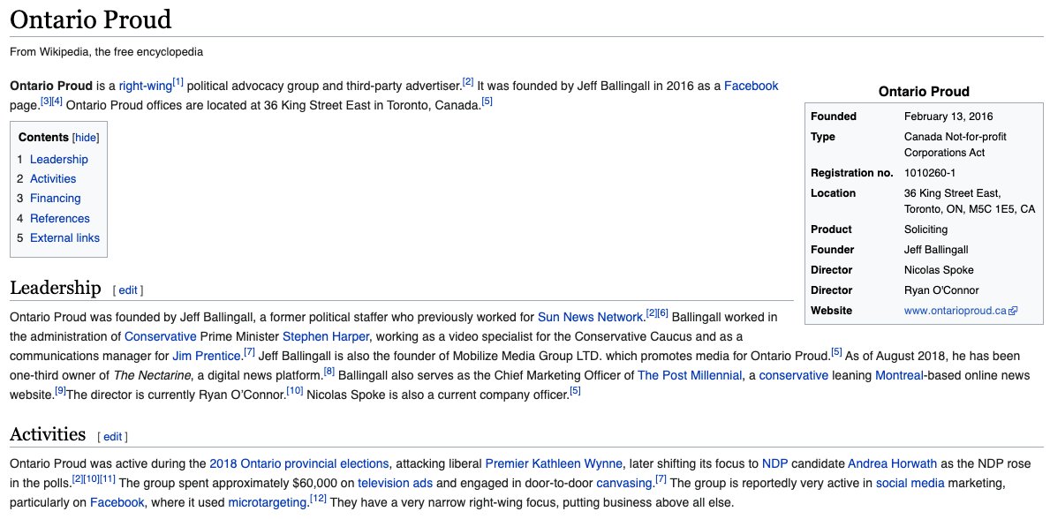Viewport: 1050px width, 519px height.
Task: Open citation [9] after online news website
Action: coord(60,391)
